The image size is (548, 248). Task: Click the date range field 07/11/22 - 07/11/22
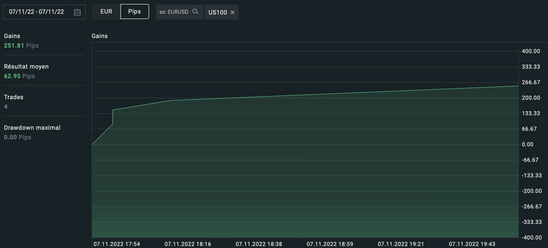pyautogui.click(x=44, y=12)
